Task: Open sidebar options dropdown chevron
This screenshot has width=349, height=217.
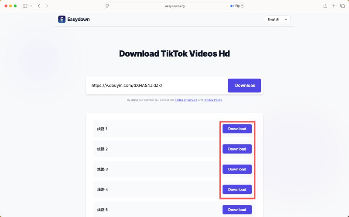Action: [31, 6]
